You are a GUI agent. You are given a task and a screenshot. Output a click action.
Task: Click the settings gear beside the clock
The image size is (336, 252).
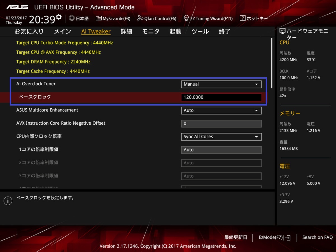59,17
